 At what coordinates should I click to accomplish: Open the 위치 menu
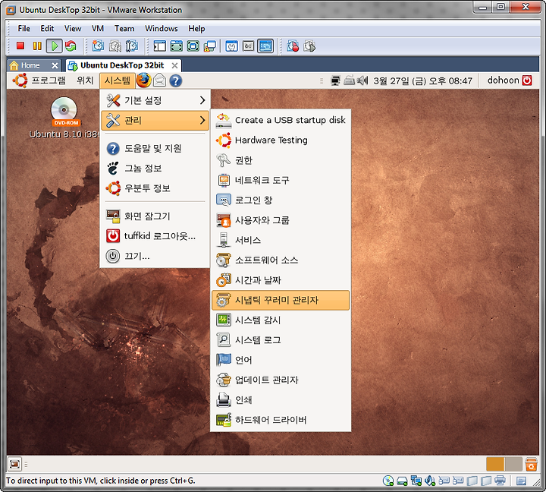tap(85, 80)
